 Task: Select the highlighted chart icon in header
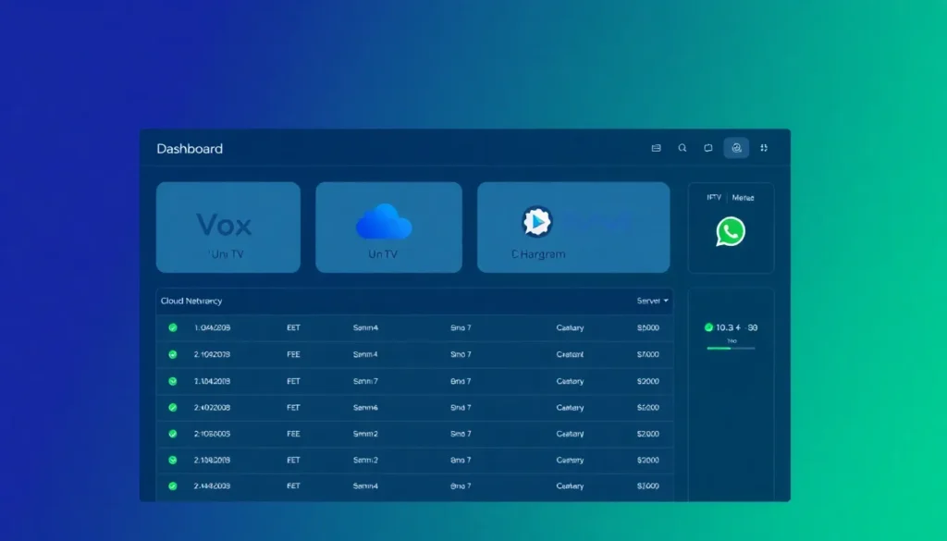(736, 148)
